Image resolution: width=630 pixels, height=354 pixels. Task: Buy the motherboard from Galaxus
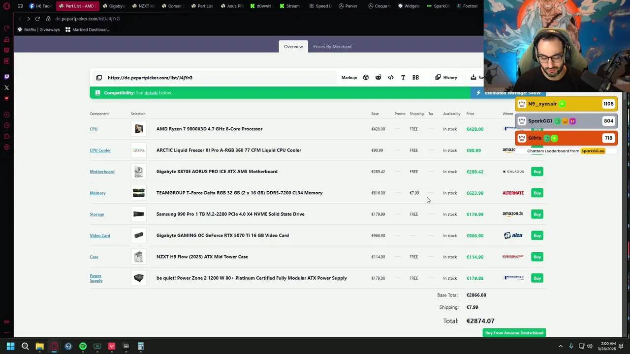point(537,172)
